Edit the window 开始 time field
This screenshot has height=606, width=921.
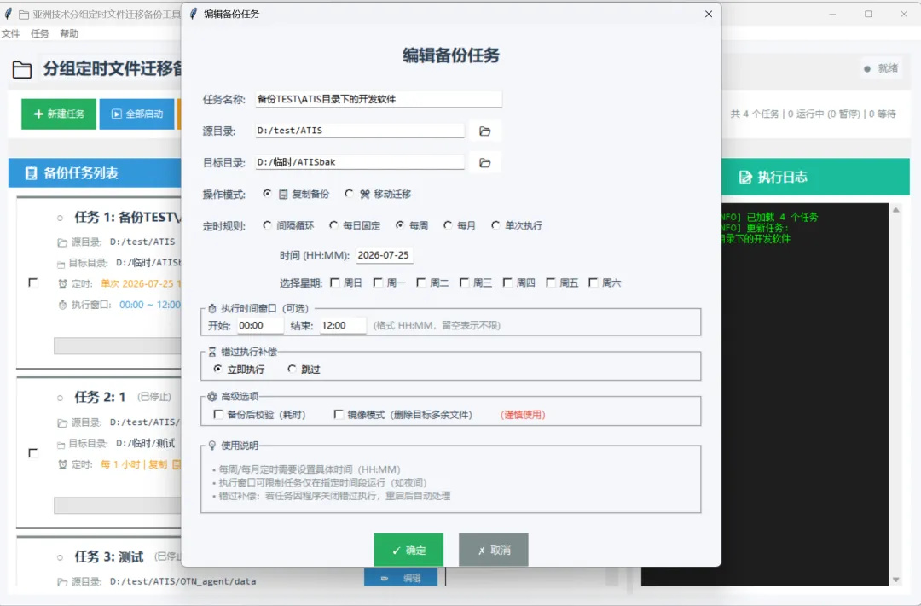259,325
